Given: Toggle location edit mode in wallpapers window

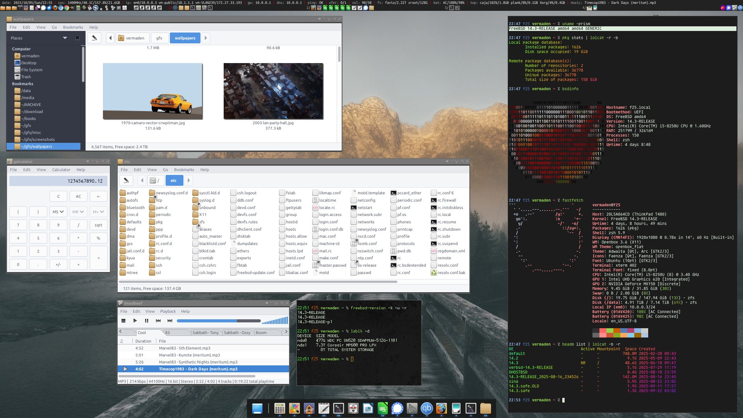Looking at the screenshot, I should pos(94,38).
